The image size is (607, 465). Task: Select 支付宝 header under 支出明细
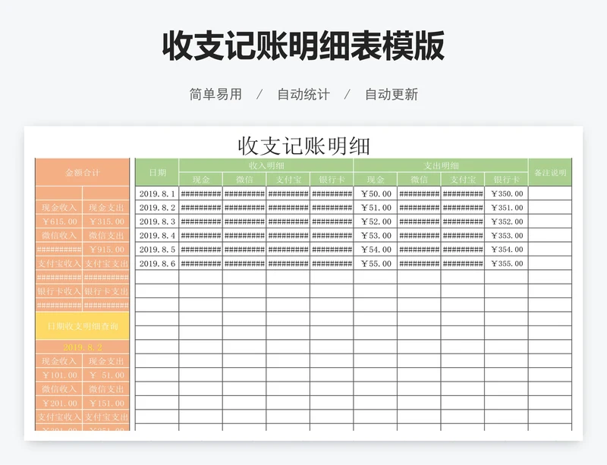pyautogui.click(x=463, y=179)
